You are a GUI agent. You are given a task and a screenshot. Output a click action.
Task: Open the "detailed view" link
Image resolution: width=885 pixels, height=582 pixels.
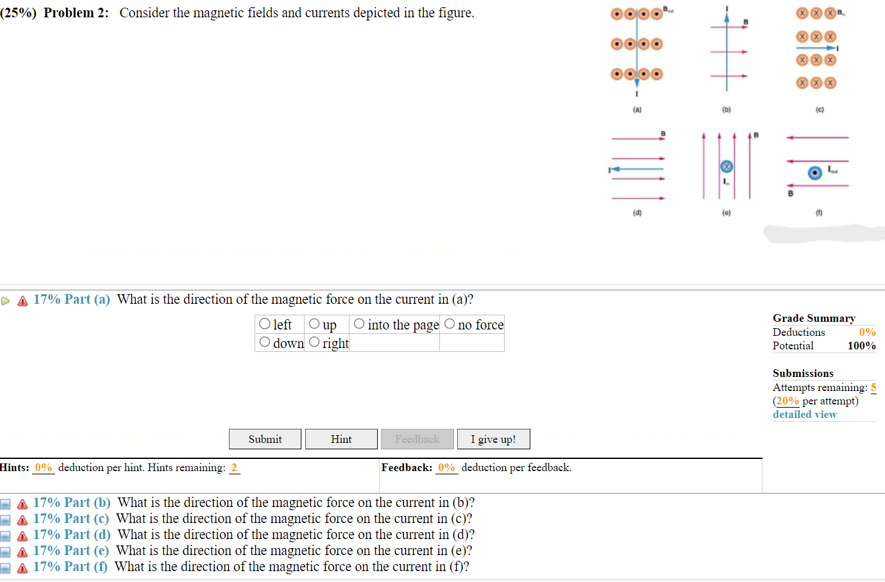coord(804,414)
